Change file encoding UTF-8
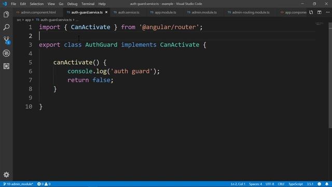 pos(270,184)
